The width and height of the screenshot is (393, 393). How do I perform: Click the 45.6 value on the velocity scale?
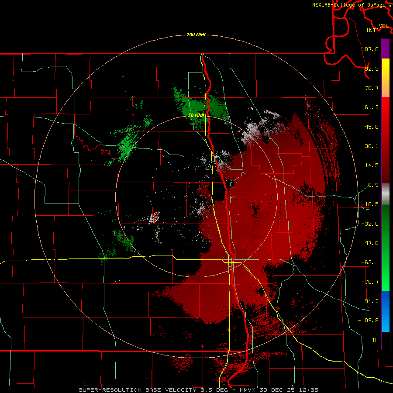tap(372, 127)
